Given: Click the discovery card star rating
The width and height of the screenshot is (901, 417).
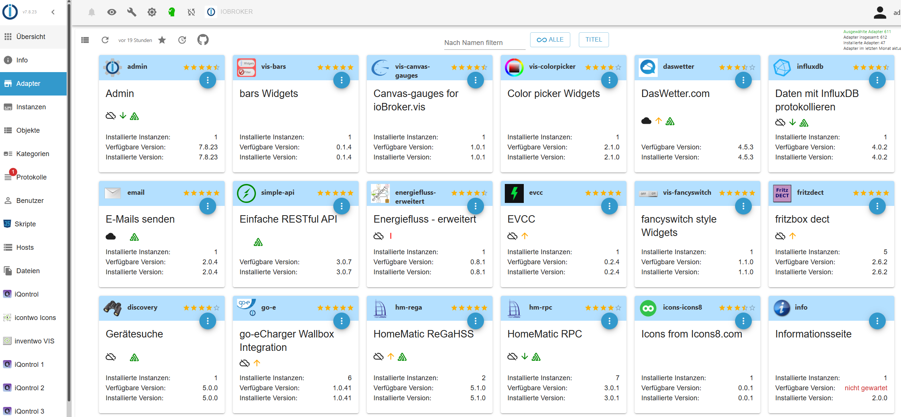Looking at the screenshot, I should click(201, 308).
